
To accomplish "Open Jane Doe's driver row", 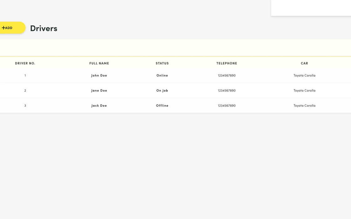I will click(175, 90).
